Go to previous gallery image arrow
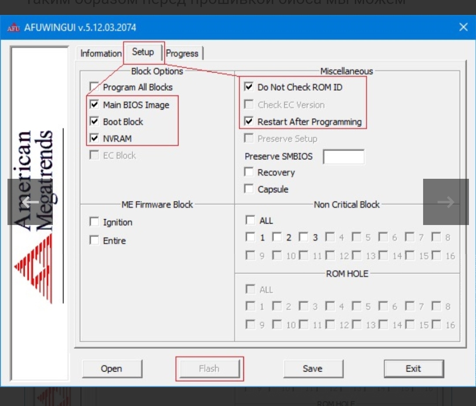Screen dimensions: 476x406 pos(30,202)
